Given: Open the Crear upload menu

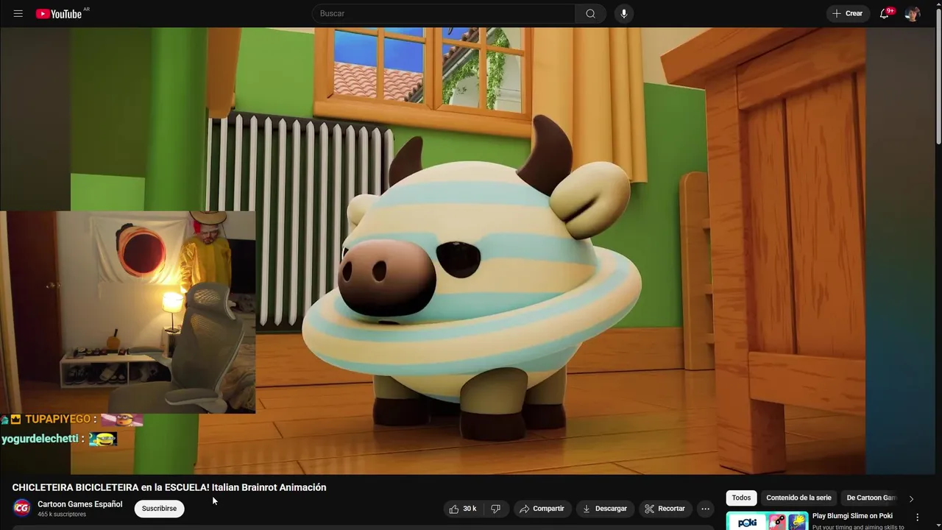Looking at the screenshot, I should click(848, 13).
